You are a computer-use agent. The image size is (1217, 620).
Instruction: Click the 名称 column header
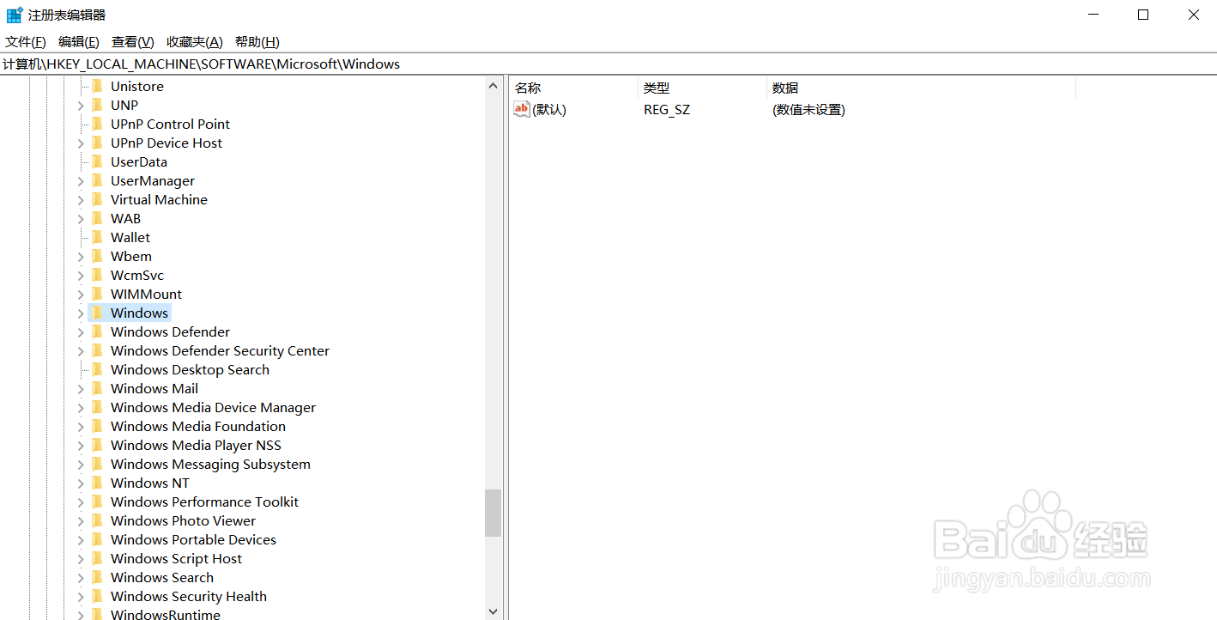pyautogui.click(x=574, y=88)
